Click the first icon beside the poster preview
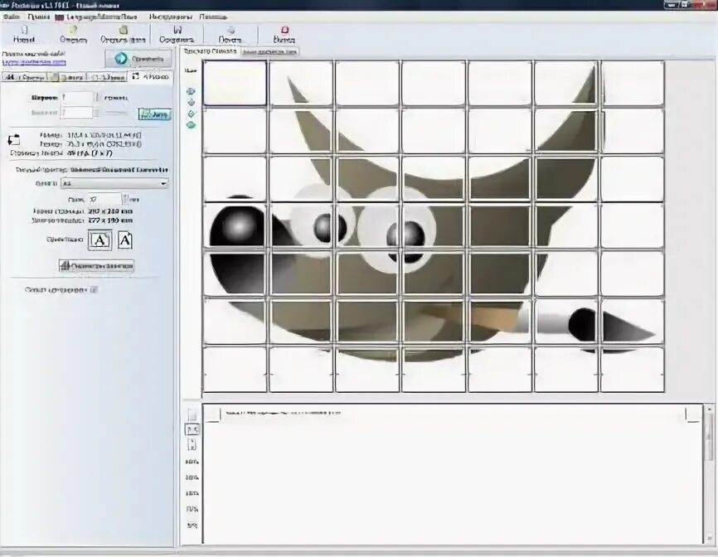 point(191,91)
